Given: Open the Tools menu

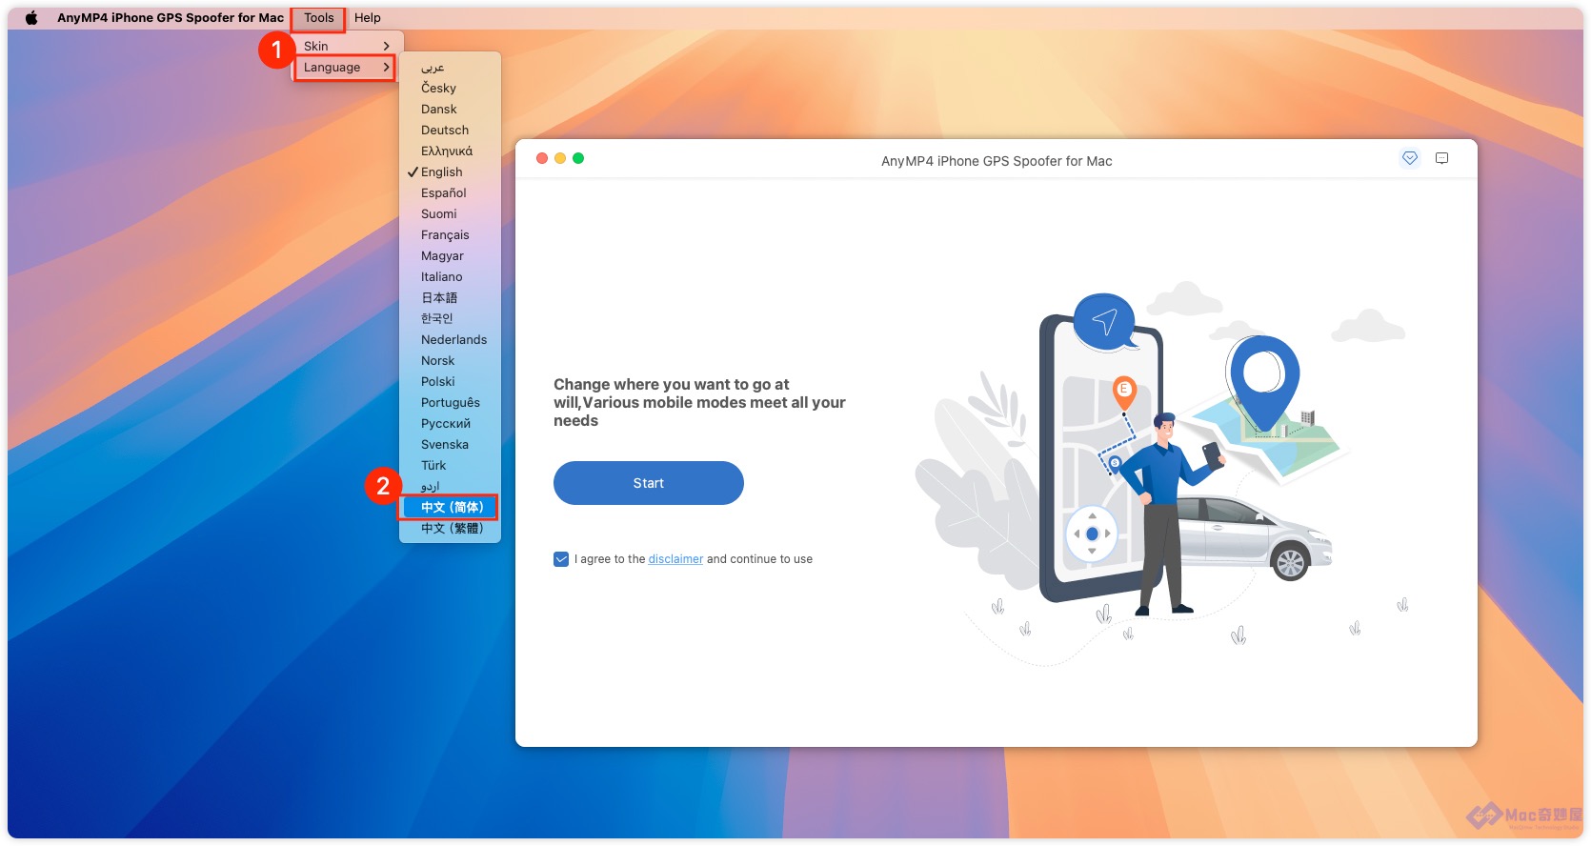Looking at the screenshot, I should tap(319, 17).
